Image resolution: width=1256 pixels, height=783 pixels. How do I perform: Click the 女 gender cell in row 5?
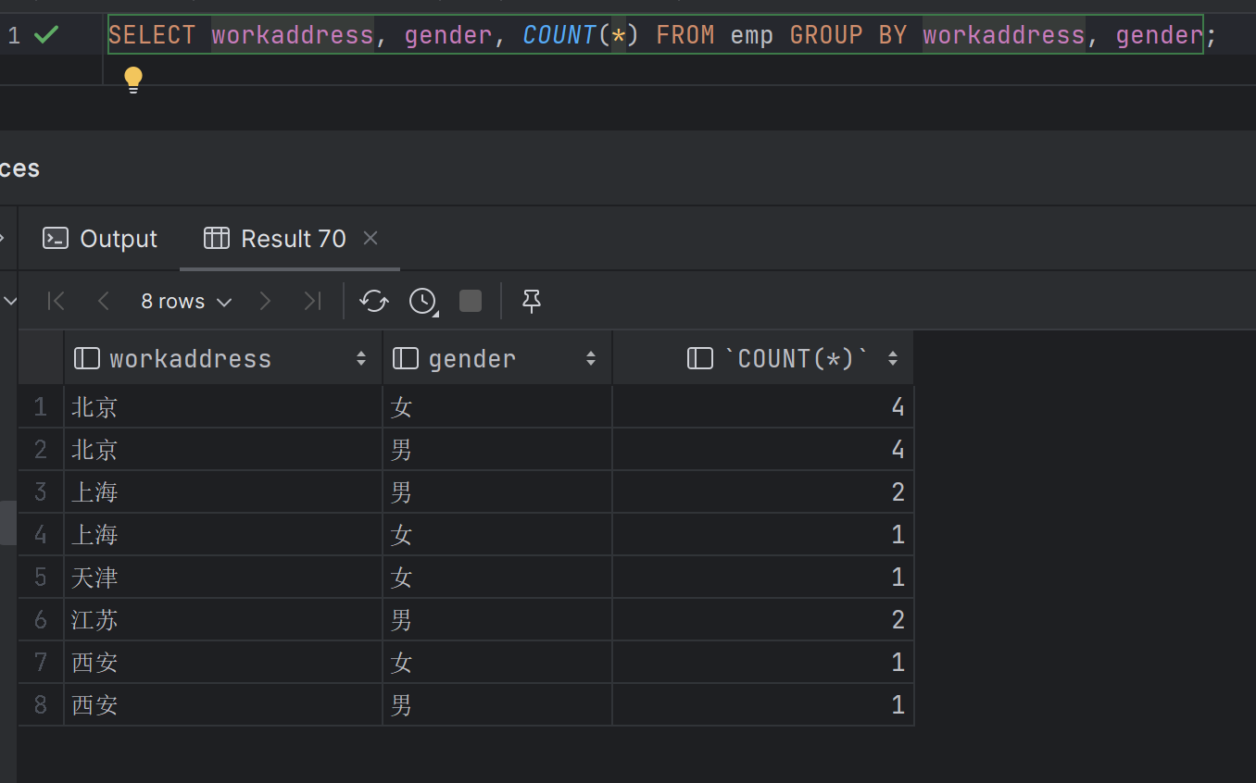click(497, 578)
